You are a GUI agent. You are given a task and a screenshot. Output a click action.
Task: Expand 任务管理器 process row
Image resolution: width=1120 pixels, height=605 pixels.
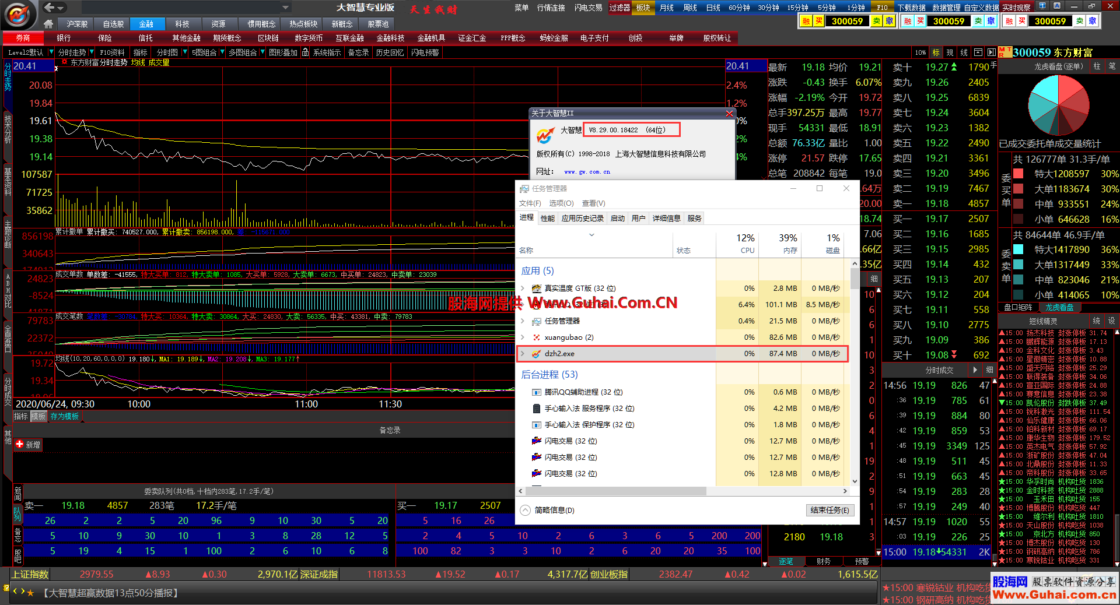(523, 321)
